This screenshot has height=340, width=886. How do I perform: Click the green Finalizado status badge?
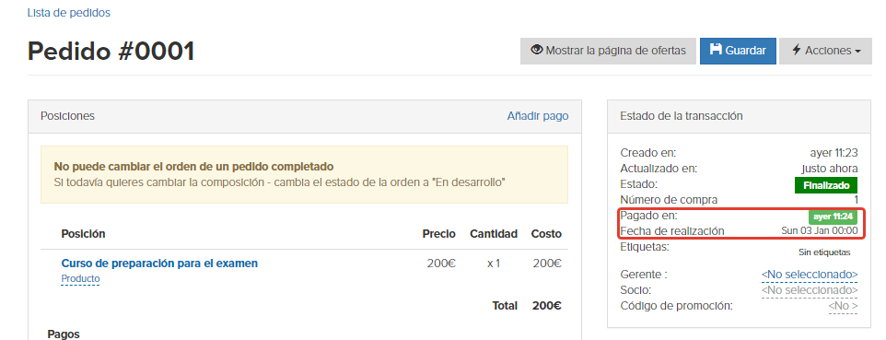(x=826, y=185)
